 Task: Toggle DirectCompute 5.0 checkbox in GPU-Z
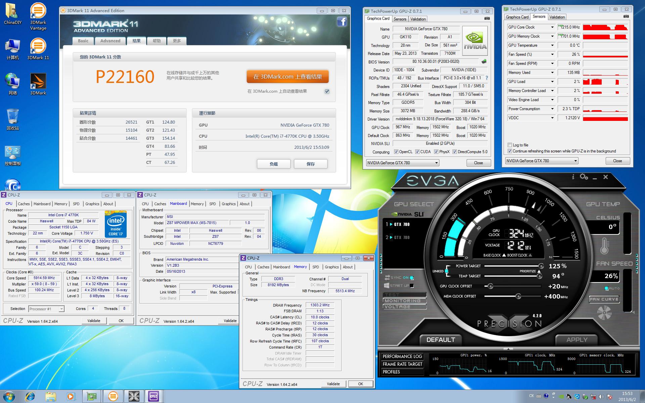(x=455, y=152)
